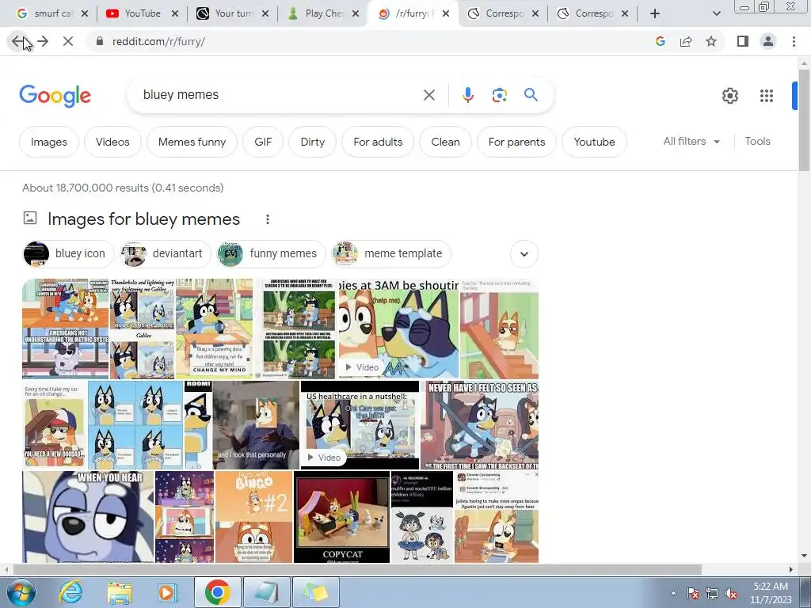Screen dimensions: 811x608
Task: Launch Internet Explorer from the taskbar
Action: (x=70, y=592)
